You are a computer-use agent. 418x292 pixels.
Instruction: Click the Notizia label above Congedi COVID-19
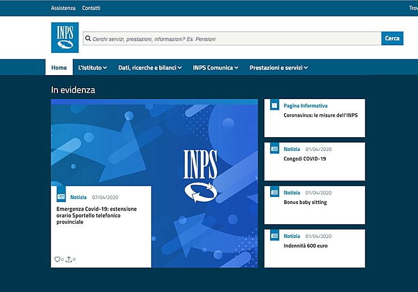[x=292, y=149]
